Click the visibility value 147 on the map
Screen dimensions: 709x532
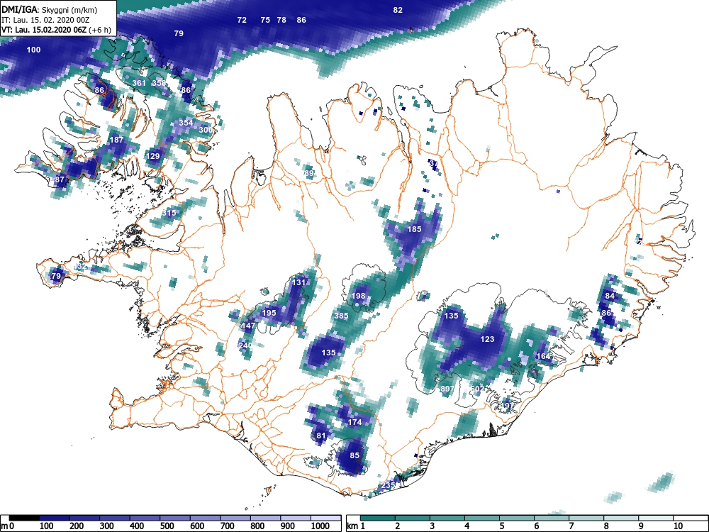[x=248, y=326]
